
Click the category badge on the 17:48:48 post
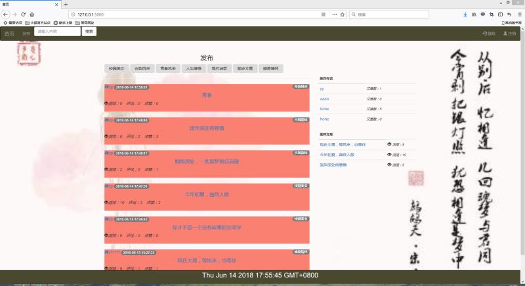click(301, 120)
